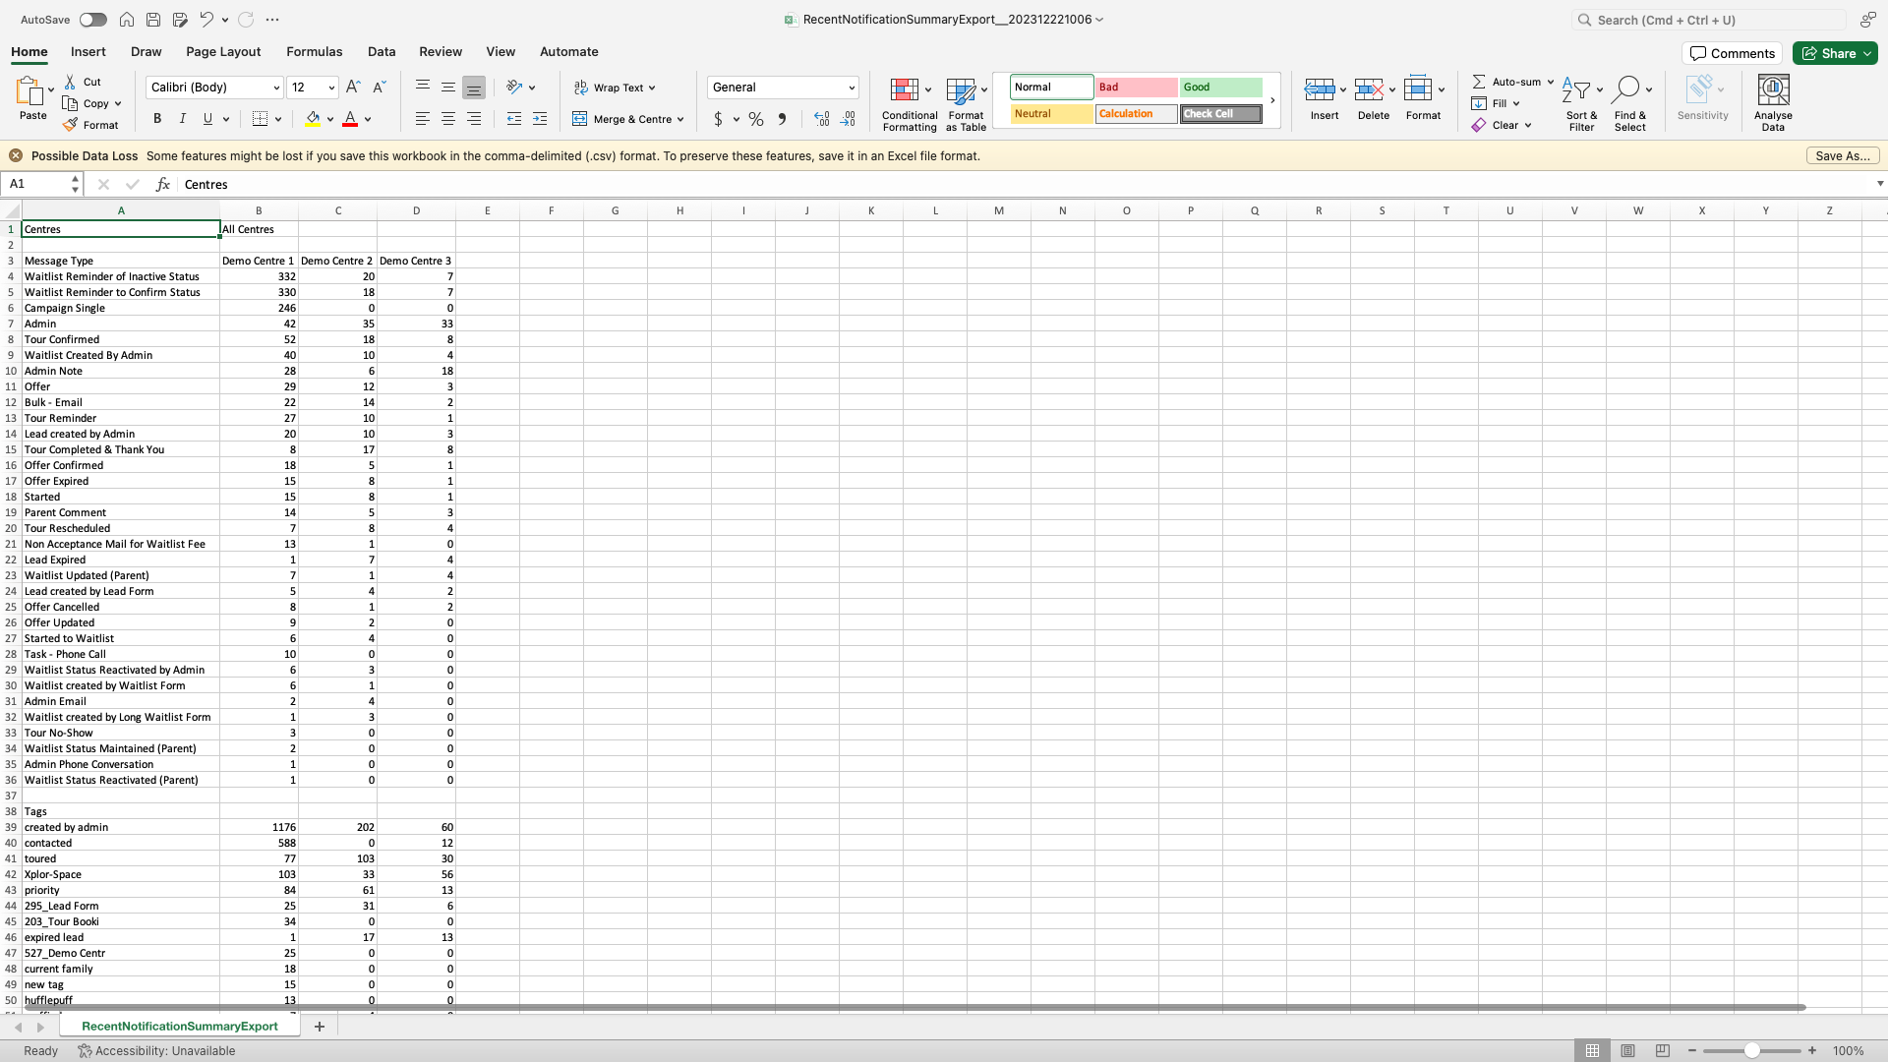Click Wrap Text
The width and height of the screenshot is (1888, 1062).
[615, 88]
